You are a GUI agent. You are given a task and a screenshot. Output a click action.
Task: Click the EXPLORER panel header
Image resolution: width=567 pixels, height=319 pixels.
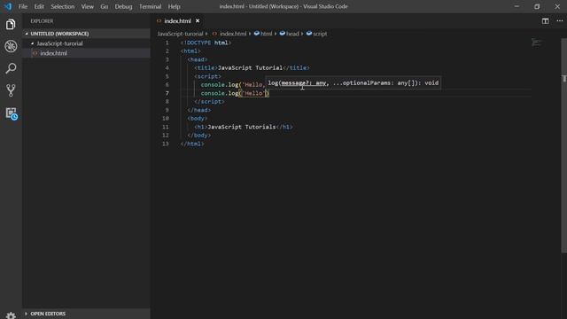42,21
